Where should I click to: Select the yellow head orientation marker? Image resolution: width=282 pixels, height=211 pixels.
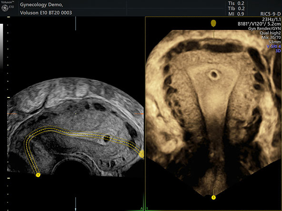tap(213, 23)
